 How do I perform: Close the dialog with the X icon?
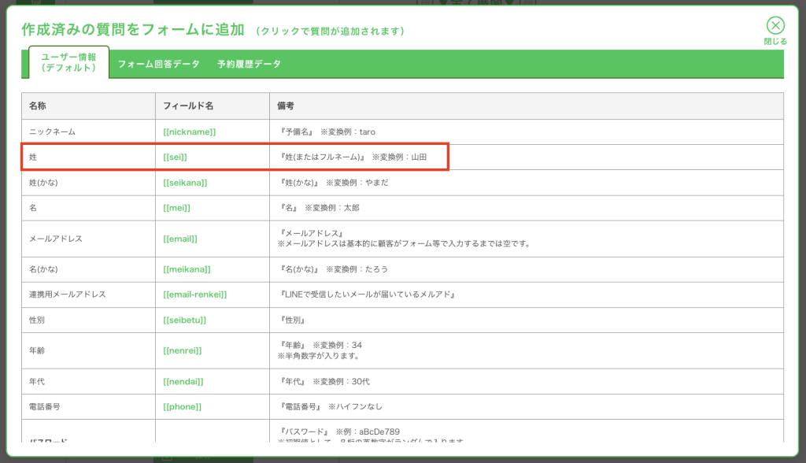coord(775,27)
